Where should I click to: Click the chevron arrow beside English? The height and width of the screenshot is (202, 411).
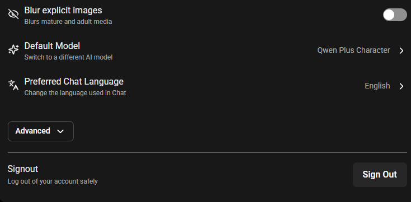coord(401,86)
